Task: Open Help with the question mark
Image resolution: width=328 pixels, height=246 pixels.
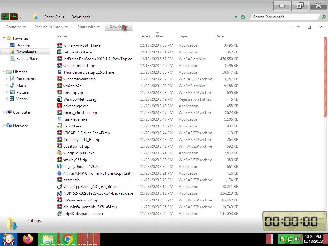Action: click(x=320, y=27)
